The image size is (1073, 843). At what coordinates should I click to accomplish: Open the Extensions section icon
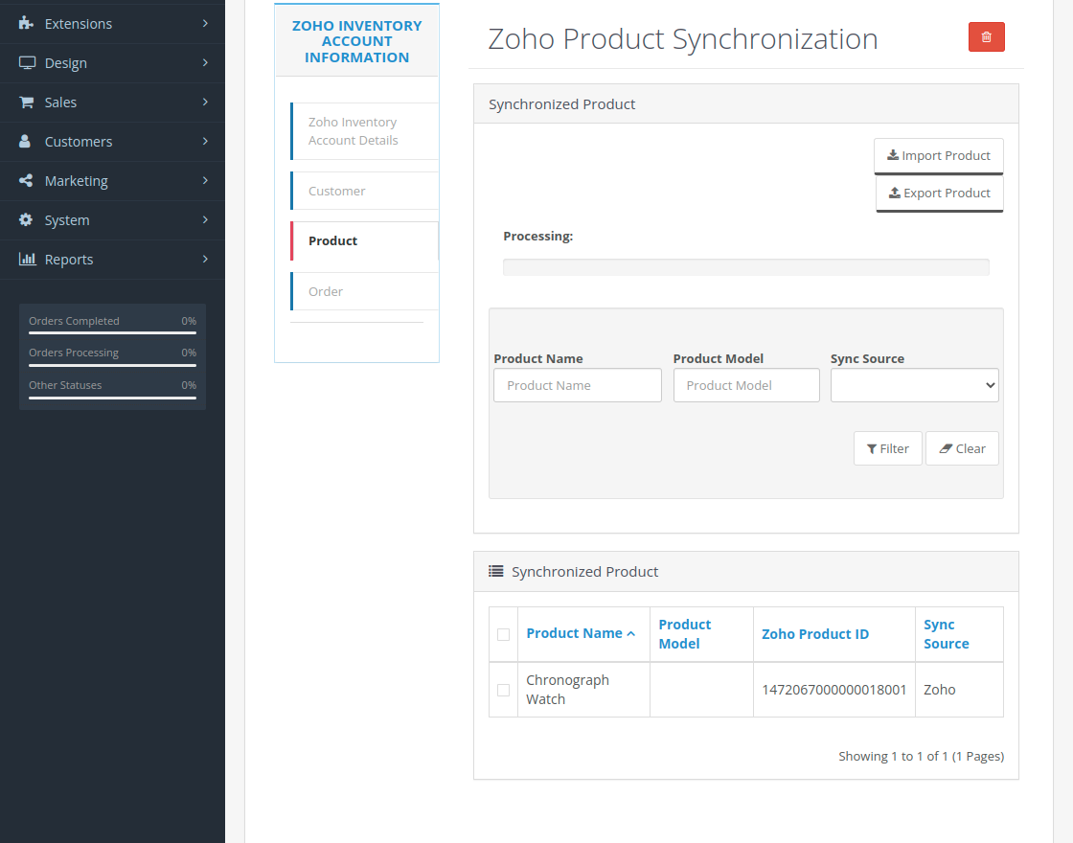[x=25, y=23]
